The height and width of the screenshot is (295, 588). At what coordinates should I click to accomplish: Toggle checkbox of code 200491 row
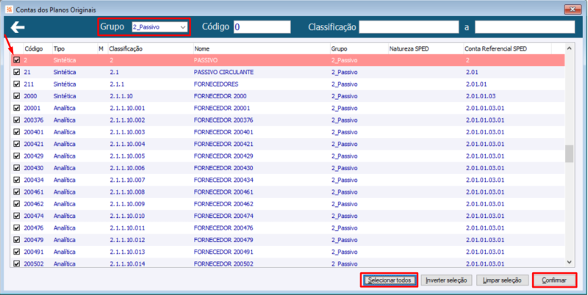pos(16,252)
